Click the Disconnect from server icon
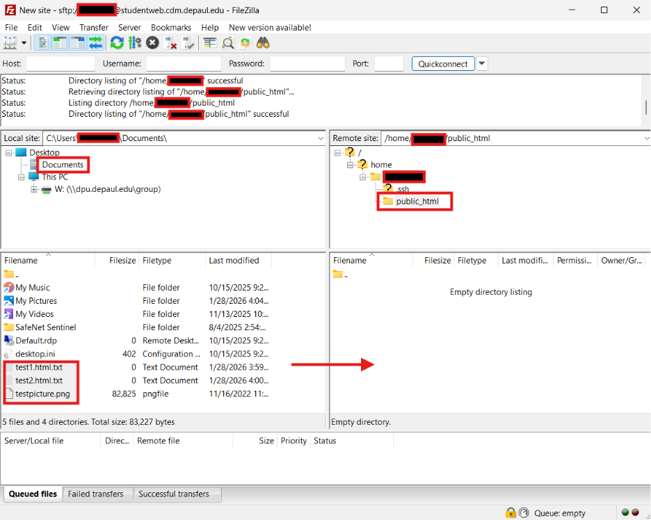This screenshot has width=651, height=520. click(170, 43)
